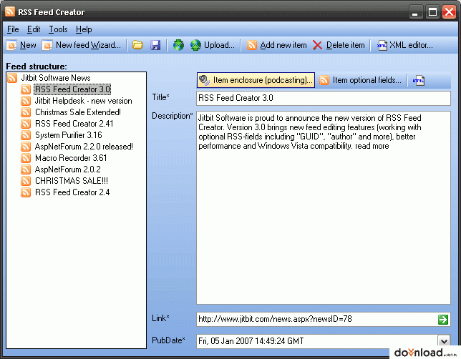Select Christmas Sale Extended! item

pos(78,112)
